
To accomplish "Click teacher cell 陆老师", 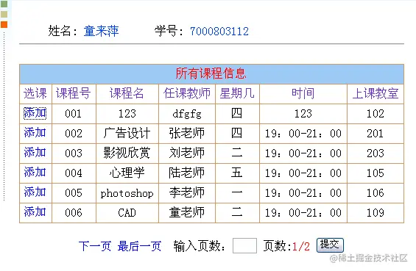I will tap(187, 173).
